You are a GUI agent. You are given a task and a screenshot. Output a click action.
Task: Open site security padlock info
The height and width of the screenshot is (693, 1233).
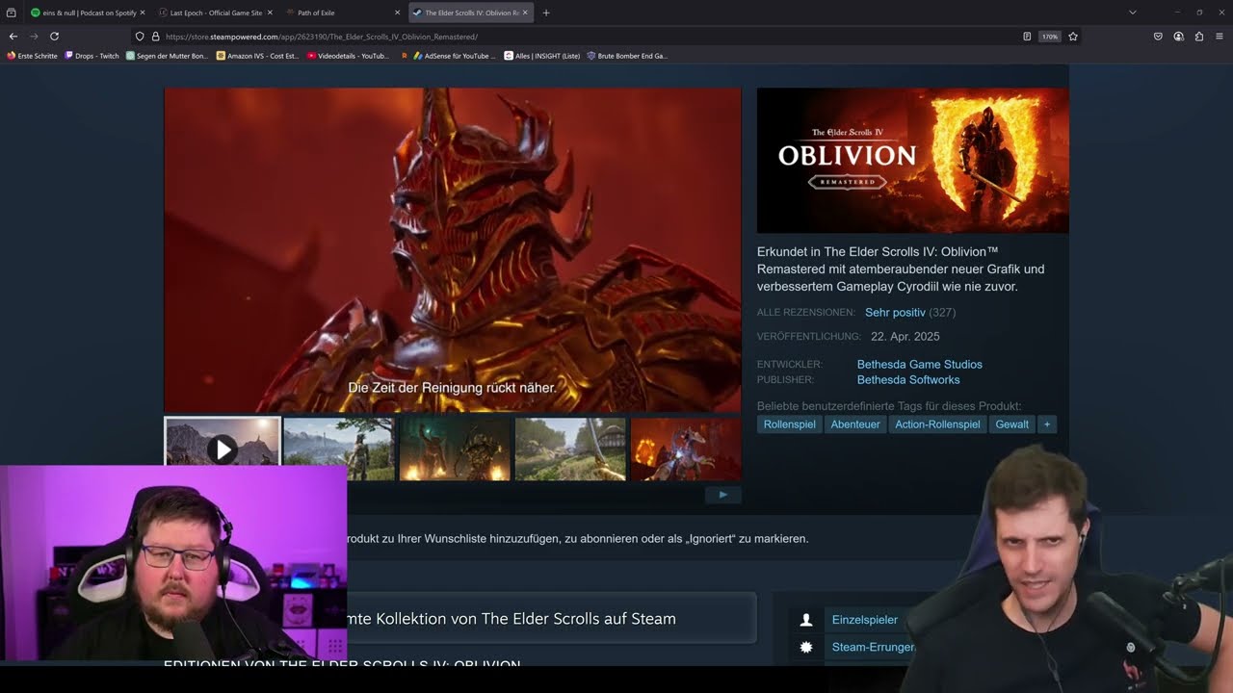155,37
